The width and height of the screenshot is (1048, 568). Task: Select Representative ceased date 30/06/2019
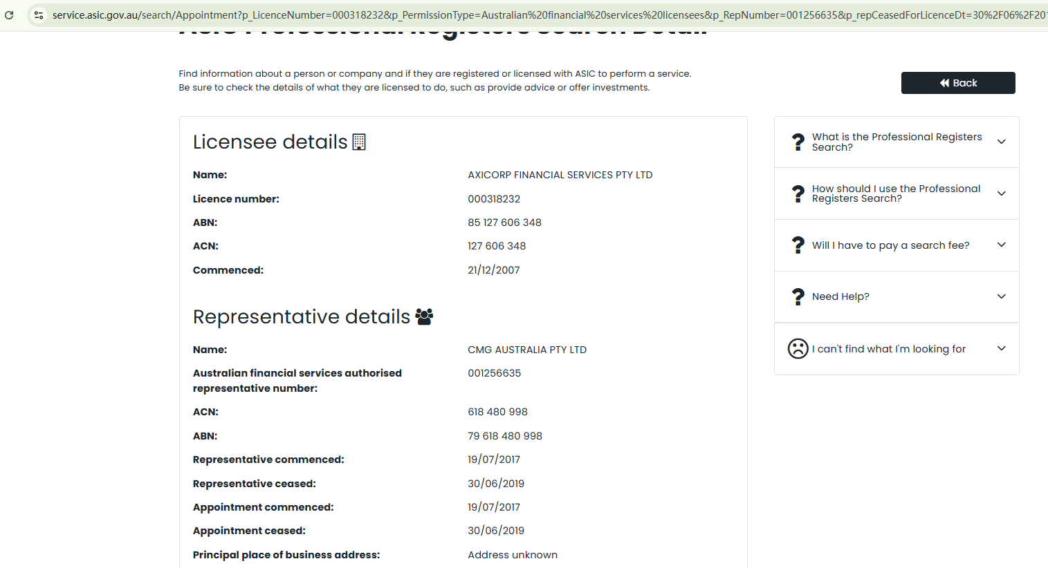[496, 484]
